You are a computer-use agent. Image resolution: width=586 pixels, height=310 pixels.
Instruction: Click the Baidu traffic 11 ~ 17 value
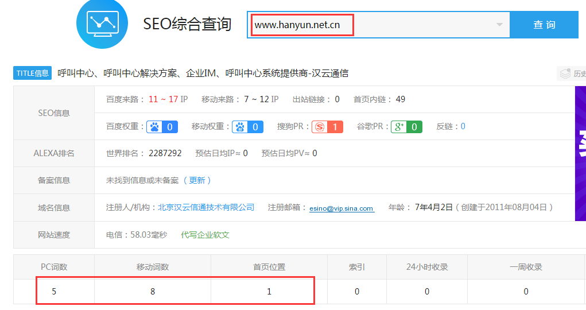tap(163, 99)
